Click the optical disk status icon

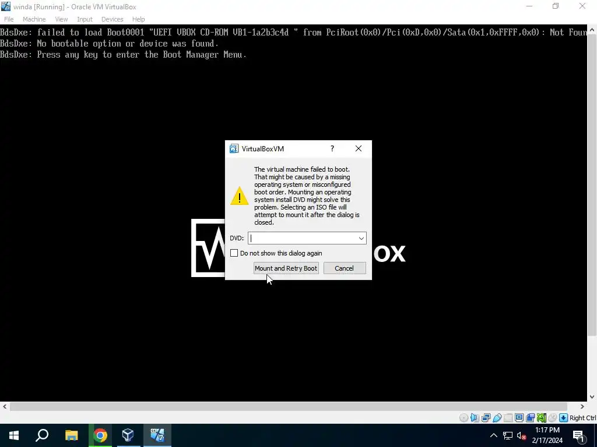pyautogui.click(x=463, y=418)
